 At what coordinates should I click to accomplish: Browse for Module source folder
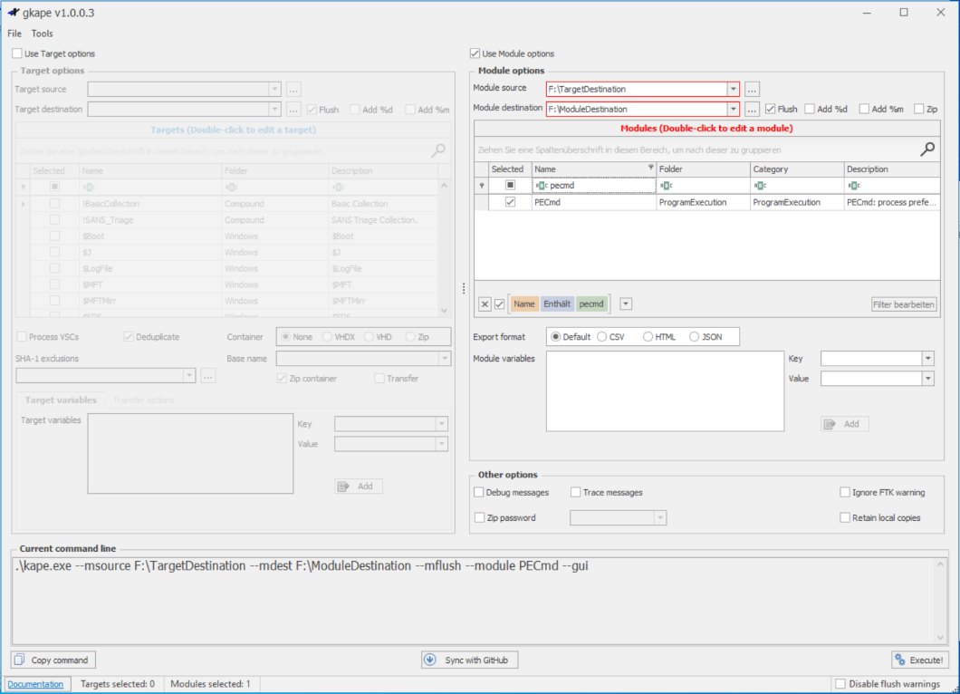point(752,90)
